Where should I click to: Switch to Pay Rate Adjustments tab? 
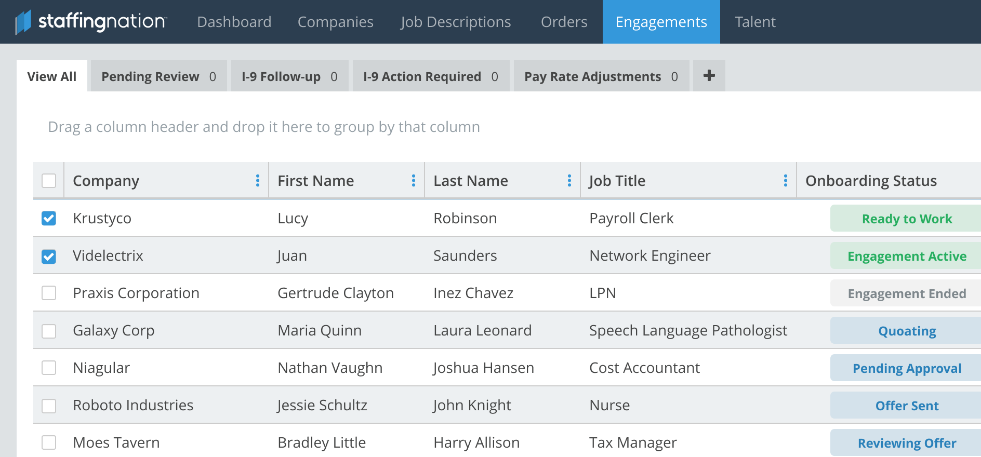coord(602,76)
